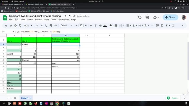Click the font size input field
This screenshot has width=189, height=106.
[81, 26]
